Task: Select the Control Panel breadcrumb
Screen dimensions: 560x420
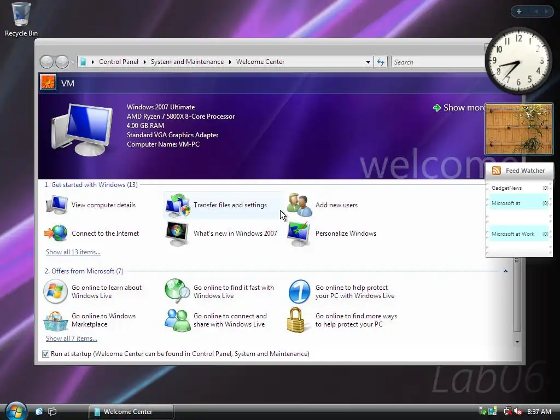Action: [x=119, y=62]
